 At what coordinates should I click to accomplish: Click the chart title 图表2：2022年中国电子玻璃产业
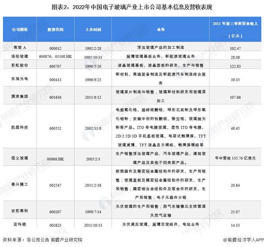click(132, 7)
